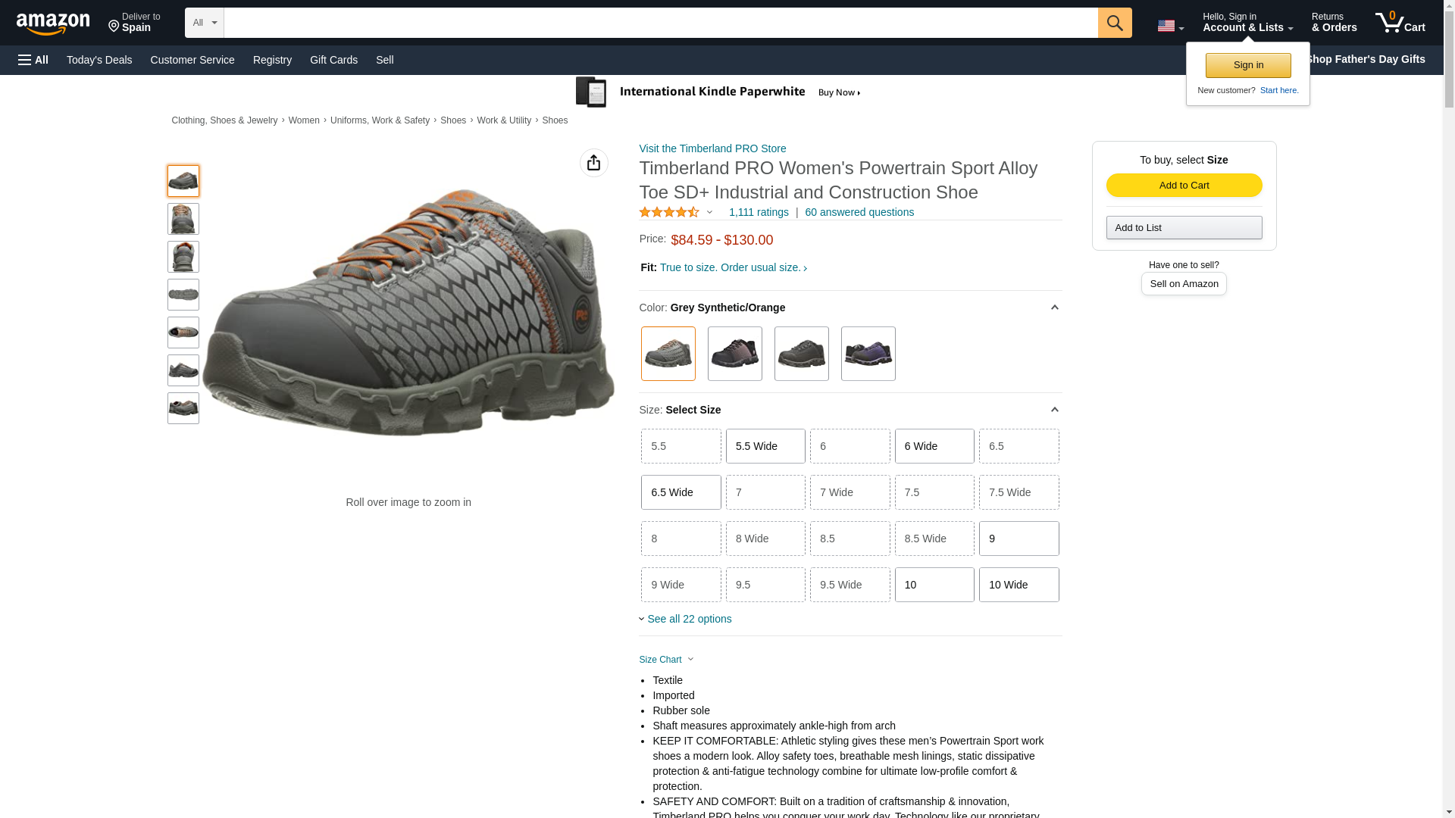
Task: Expand See all 22 options
Action: point(688,619)
